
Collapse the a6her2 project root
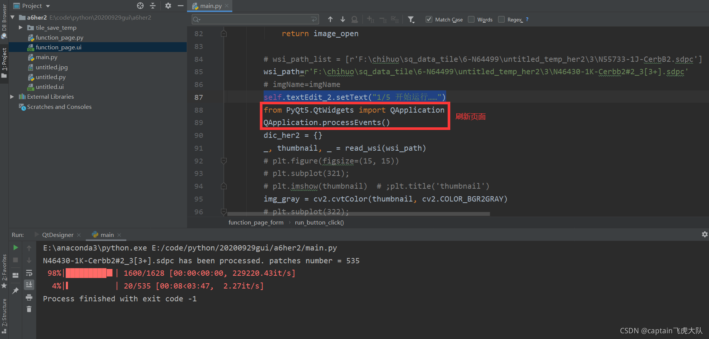click(12, 17)
